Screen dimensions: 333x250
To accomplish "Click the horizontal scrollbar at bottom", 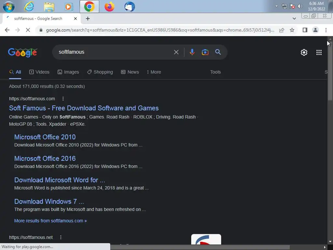I will coord(200,247).
